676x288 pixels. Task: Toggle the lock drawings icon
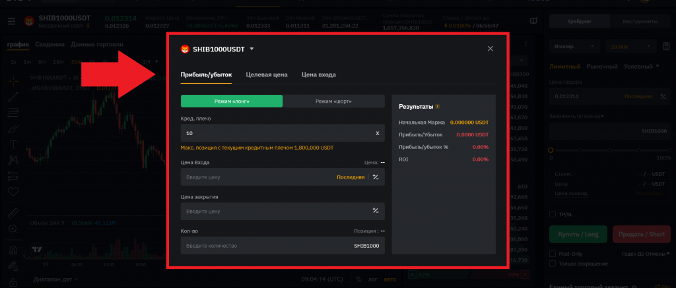click(13, 282)
